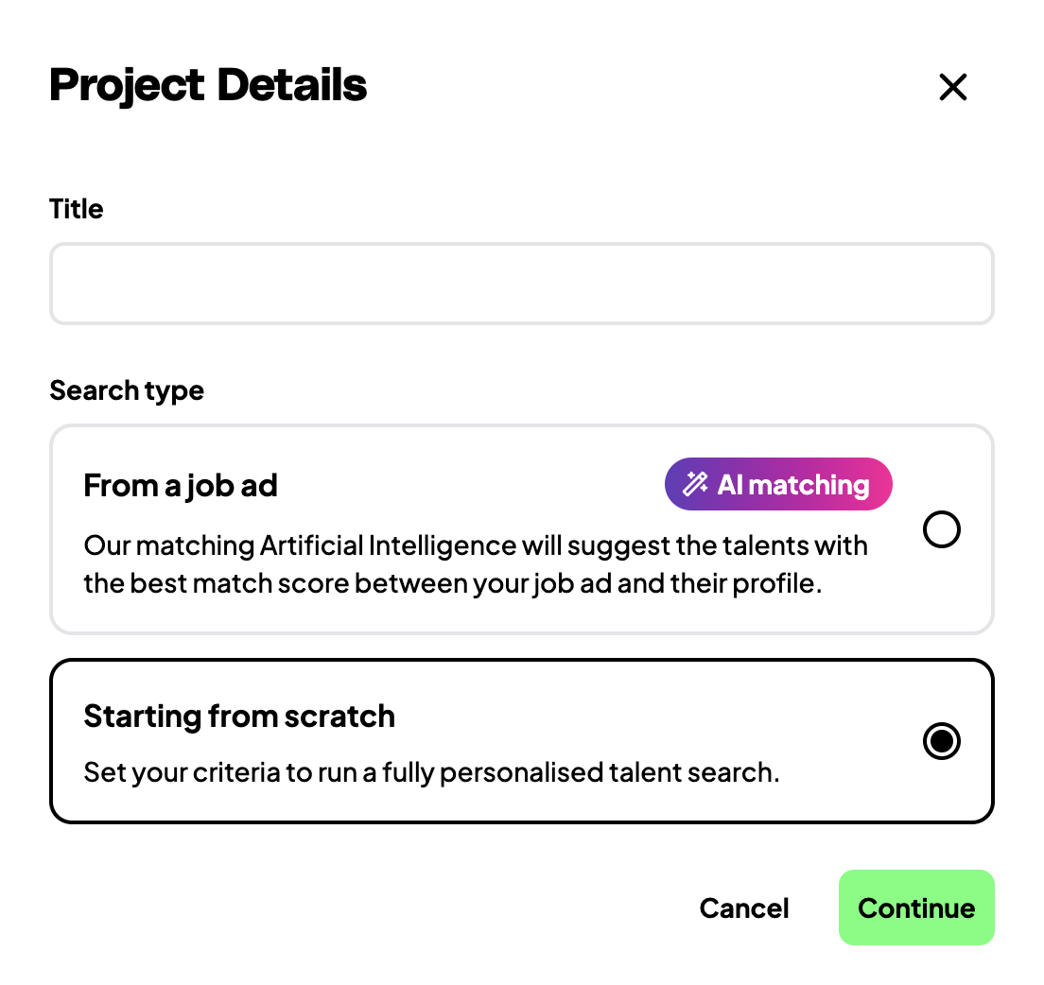
Task: Click the Search type label
Action: pyautogui.click(x=127, y=390)
